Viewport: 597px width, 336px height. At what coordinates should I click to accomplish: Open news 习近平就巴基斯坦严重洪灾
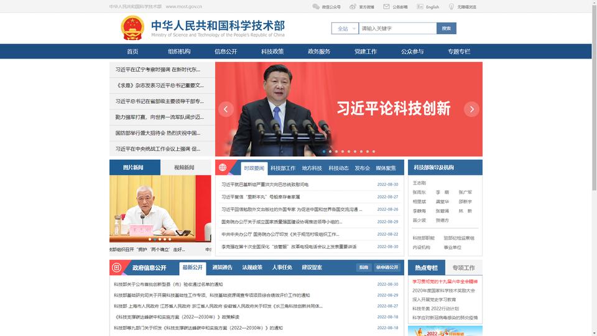pyautogui.click(x=265, y=184)
